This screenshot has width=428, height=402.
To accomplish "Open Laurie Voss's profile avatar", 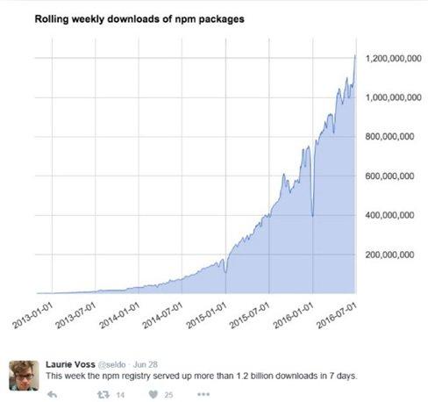I will pyautogui.click(x=24, y=376).
